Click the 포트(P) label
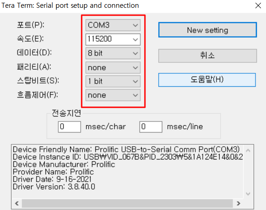266x210 pixels. click(x=31, y=25)
